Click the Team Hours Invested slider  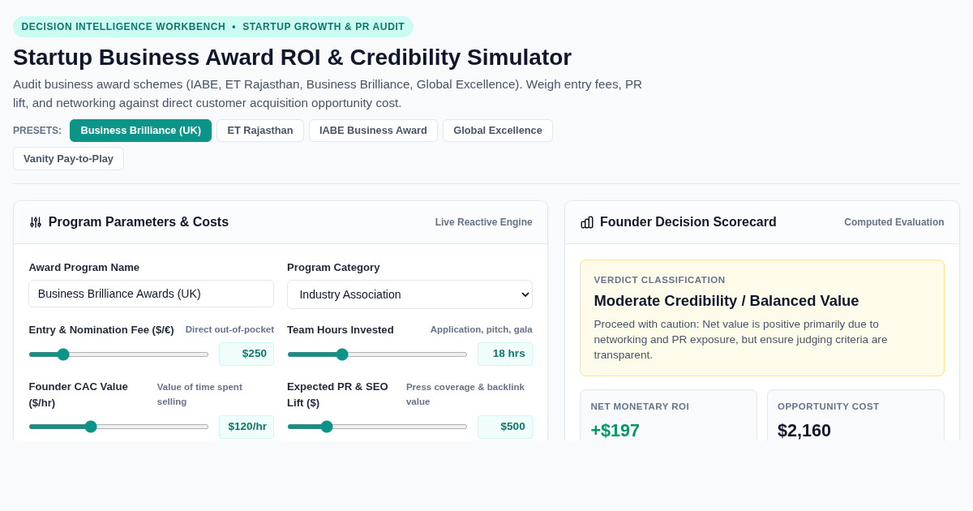(x=377, y=354)
